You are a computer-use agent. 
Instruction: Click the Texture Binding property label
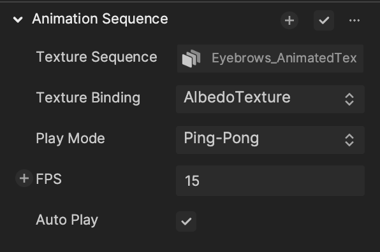88,98
